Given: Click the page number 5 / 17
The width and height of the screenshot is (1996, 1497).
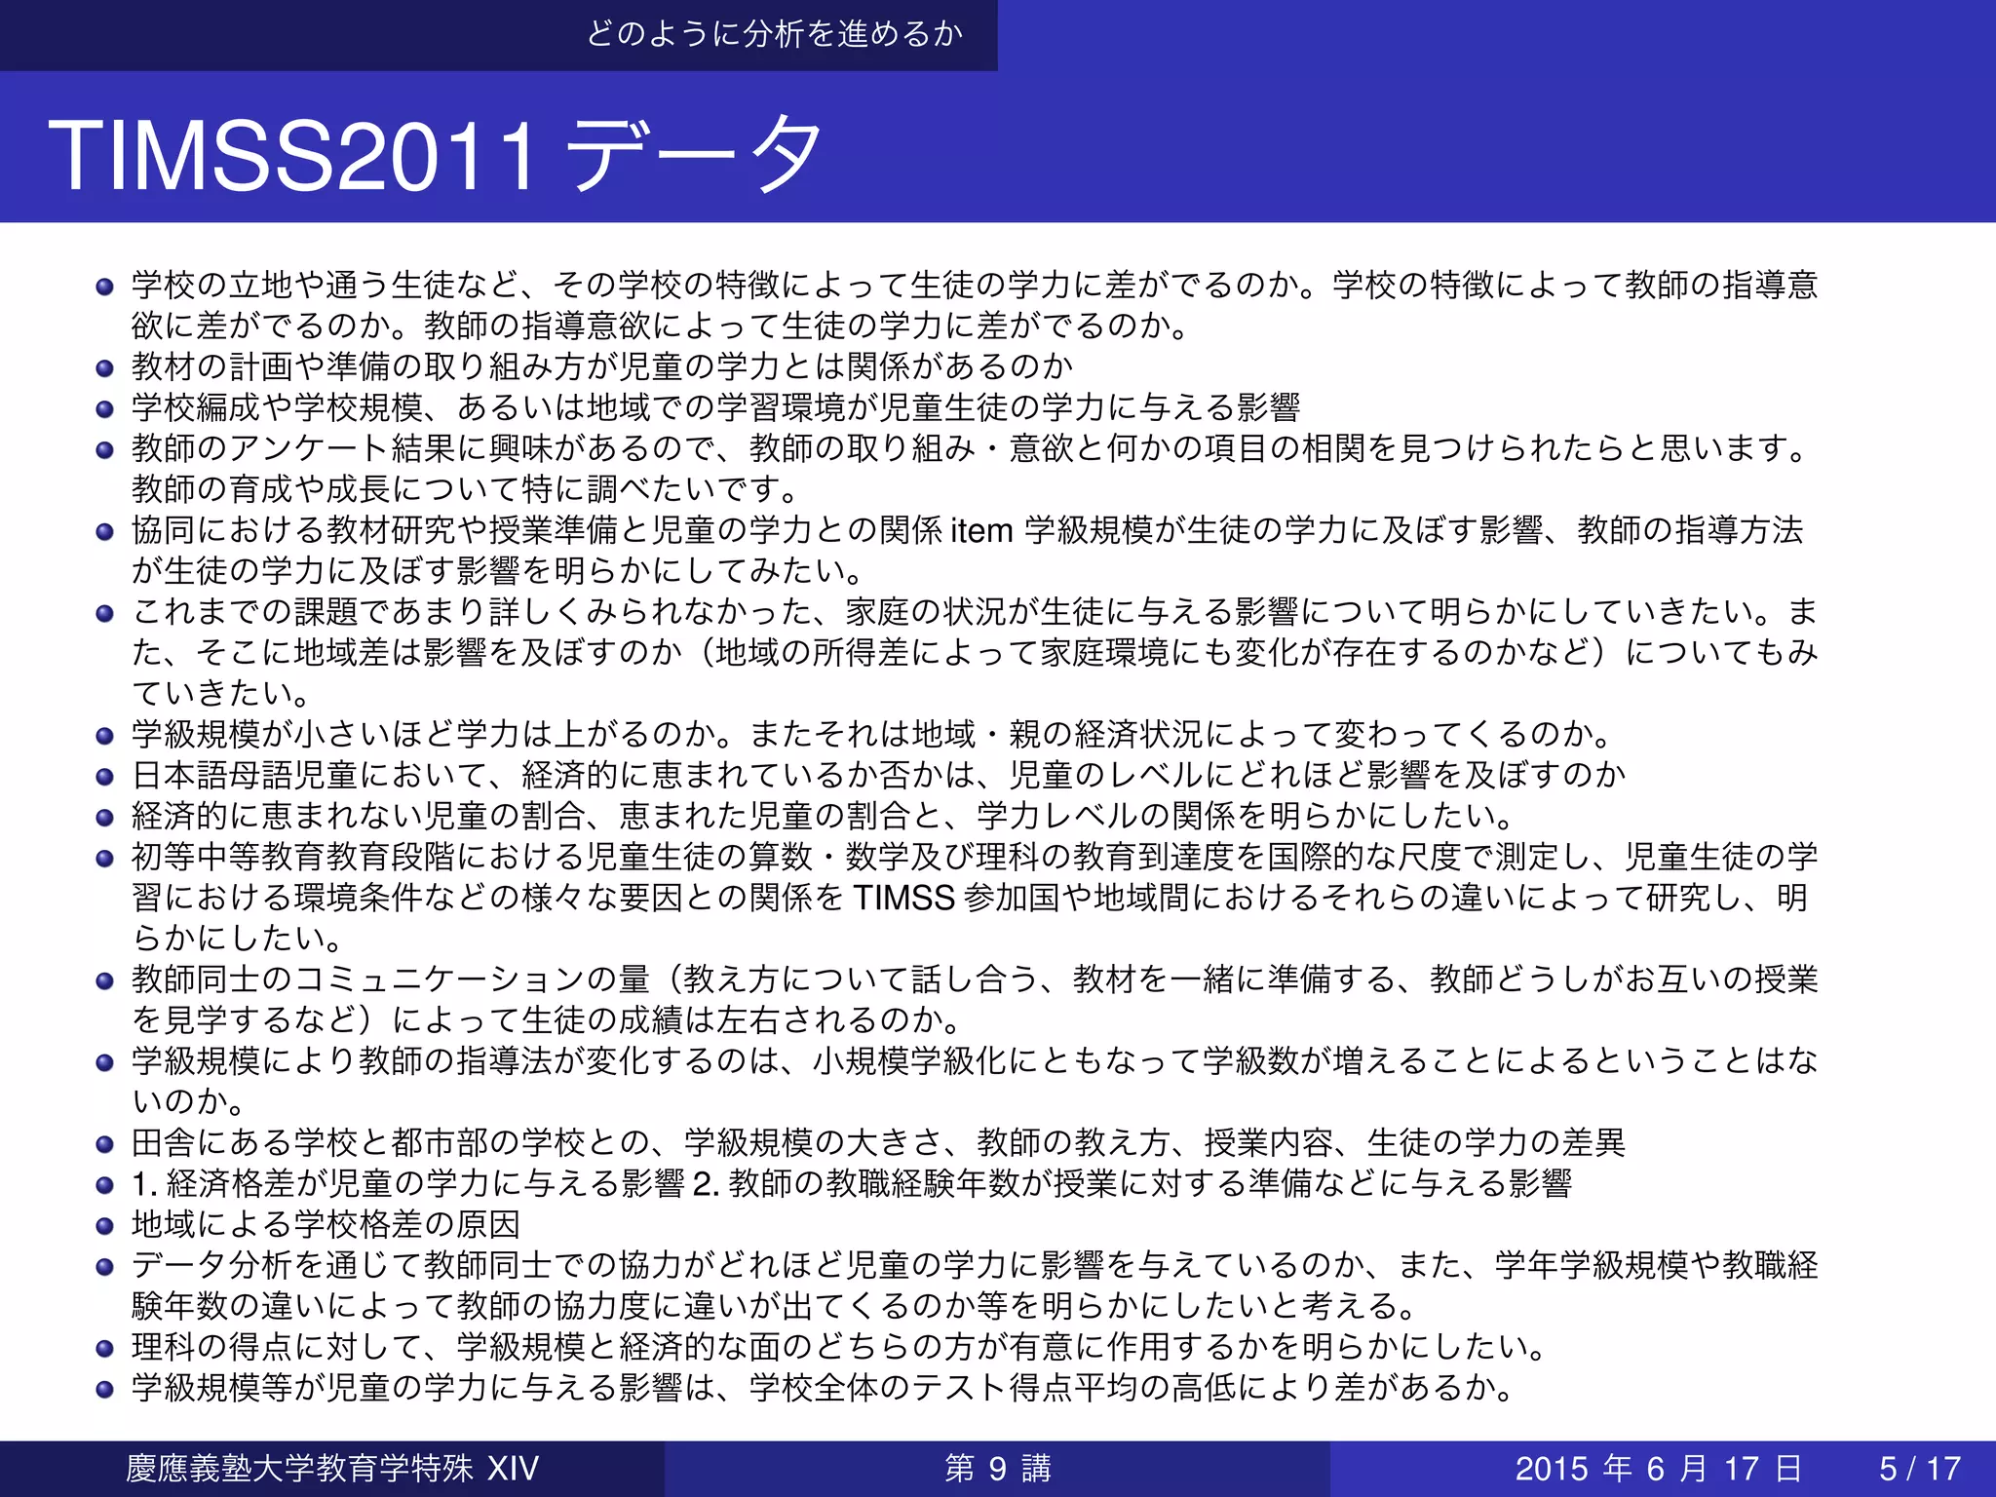Looking at the screenshot, I should [1920, 1468].
